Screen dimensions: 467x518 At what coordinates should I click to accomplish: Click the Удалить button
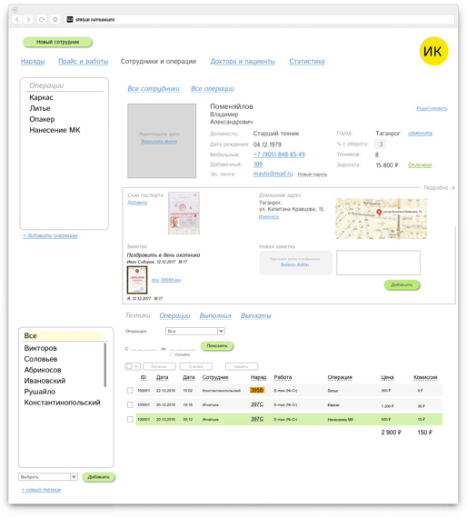pyautogui.click(x=242, y=366)
